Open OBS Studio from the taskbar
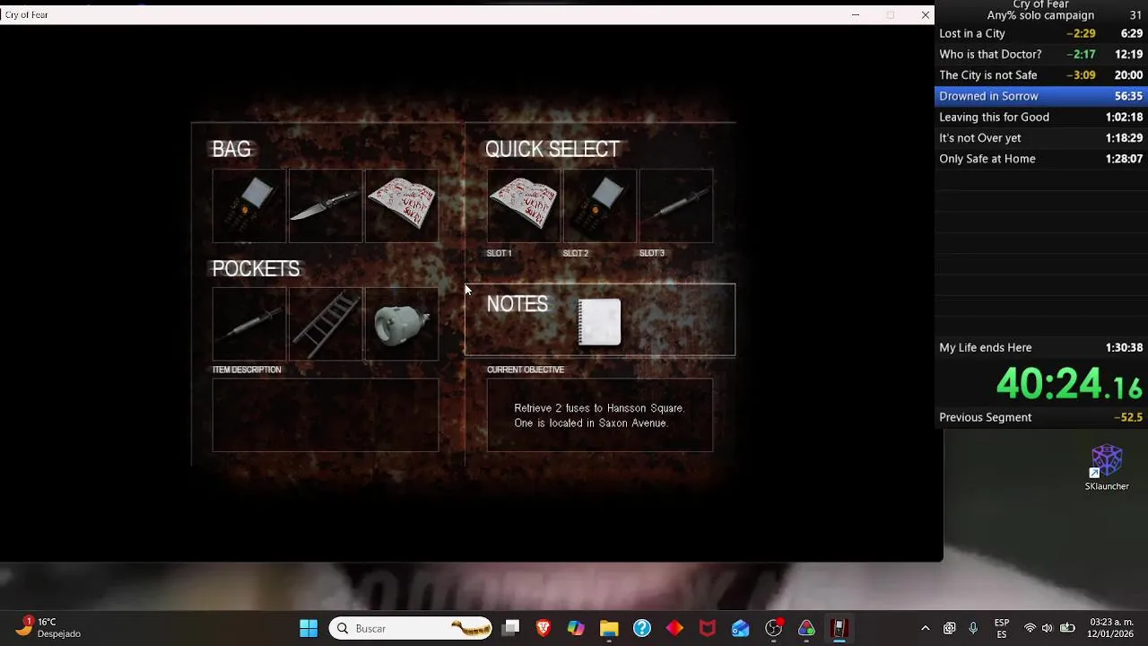The height and width of the screenshot is (646, 1148). tap(774, 628)
